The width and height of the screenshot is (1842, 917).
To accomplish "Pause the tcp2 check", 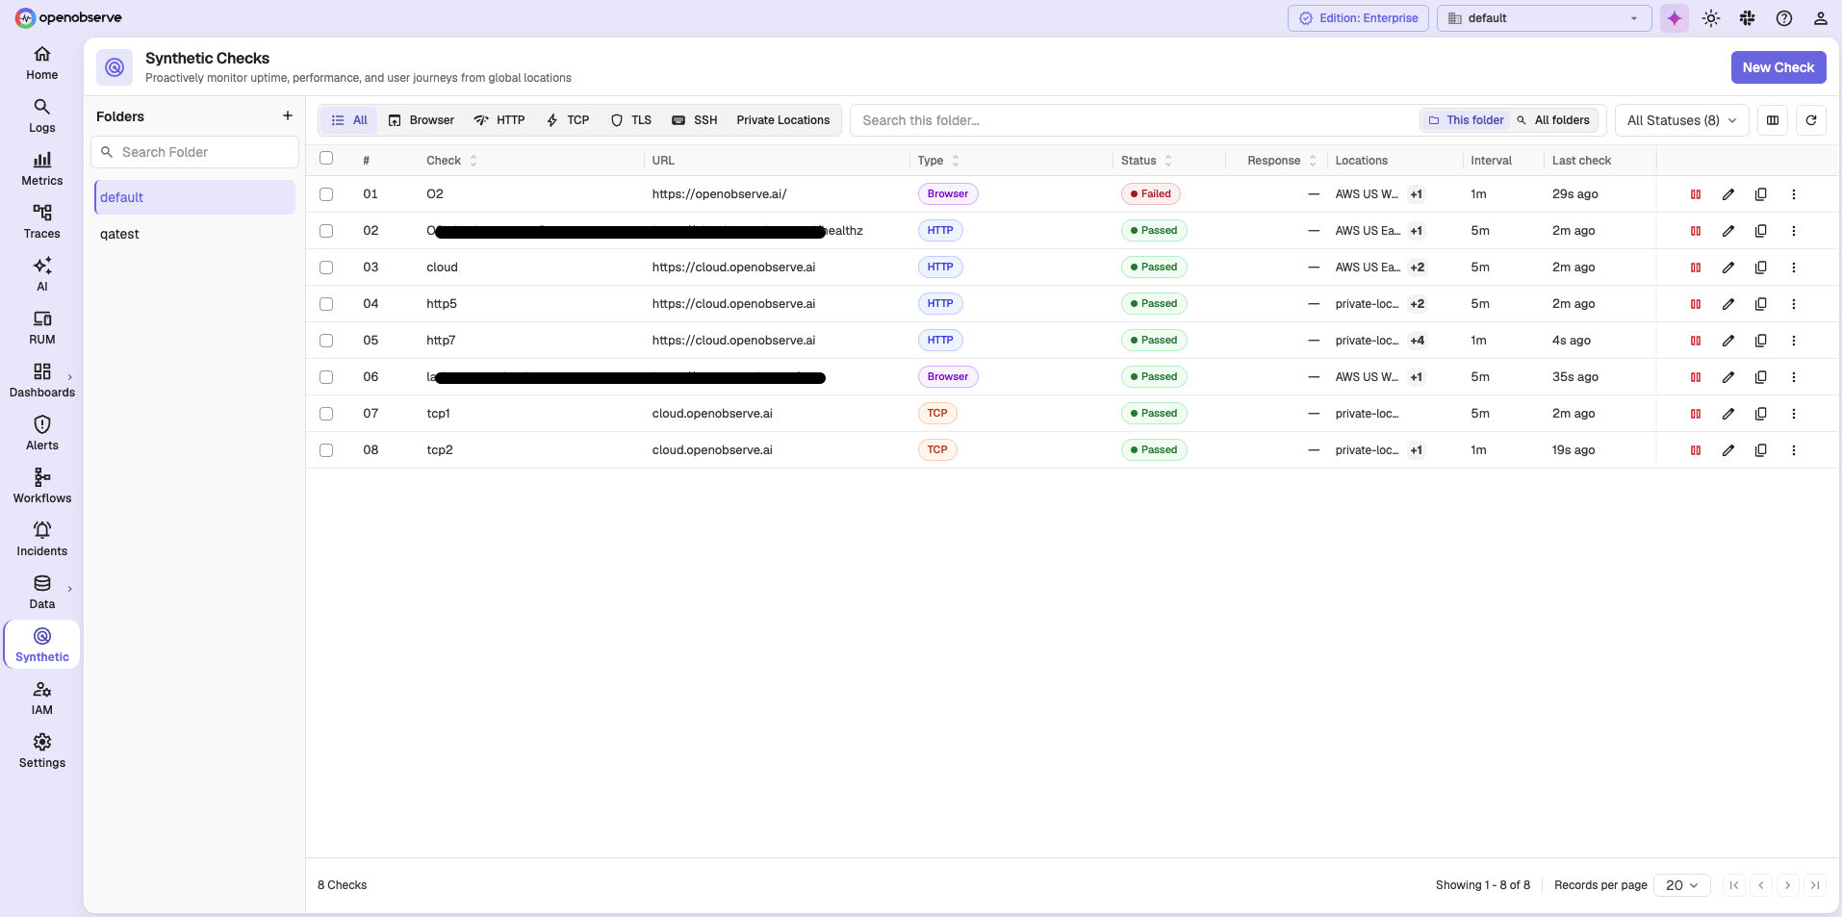I will pyautogui.click(x=1696, y=450).
